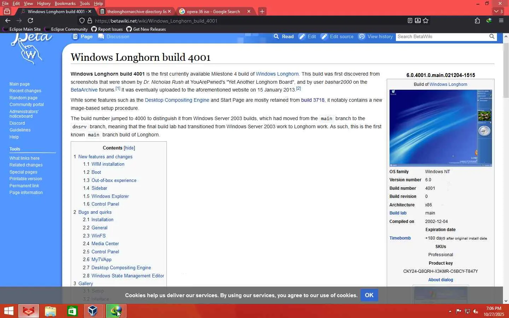Screen dimensions: 509x318
Task: Close the thelonghornarchive directory tab
Action: 169,11
